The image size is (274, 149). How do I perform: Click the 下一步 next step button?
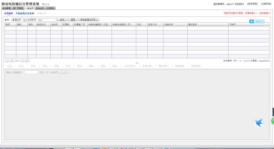(64, 72)
